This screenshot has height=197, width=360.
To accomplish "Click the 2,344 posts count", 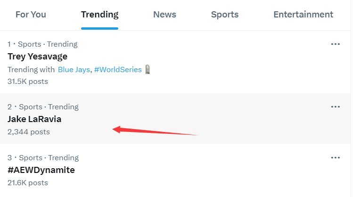I will [29, 132].
